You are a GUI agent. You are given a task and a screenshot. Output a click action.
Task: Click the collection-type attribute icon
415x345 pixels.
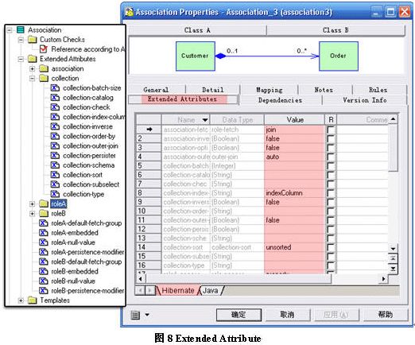coord(55,194)
